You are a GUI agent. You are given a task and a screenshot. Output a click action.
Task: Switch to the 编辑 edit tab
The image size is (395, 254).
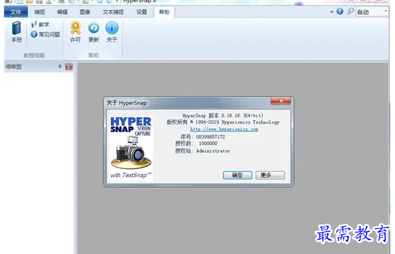click(x=62, y=12)
